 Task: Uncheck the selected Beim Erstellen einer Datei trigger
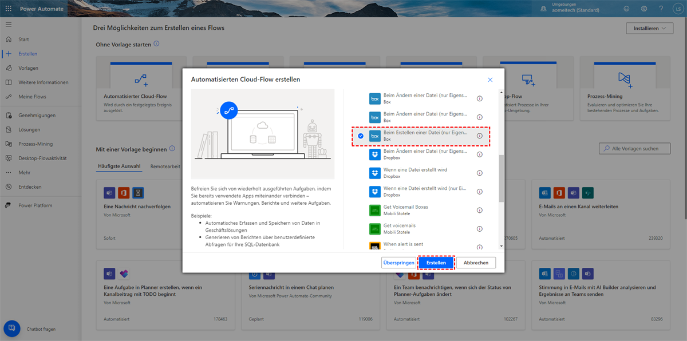(x=360, y=136)
